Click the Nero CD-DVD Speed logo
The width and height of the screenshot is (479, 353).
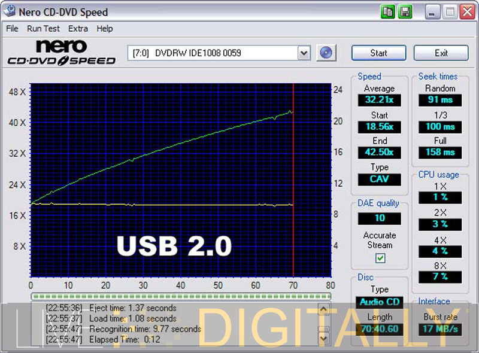click(60, 53)
